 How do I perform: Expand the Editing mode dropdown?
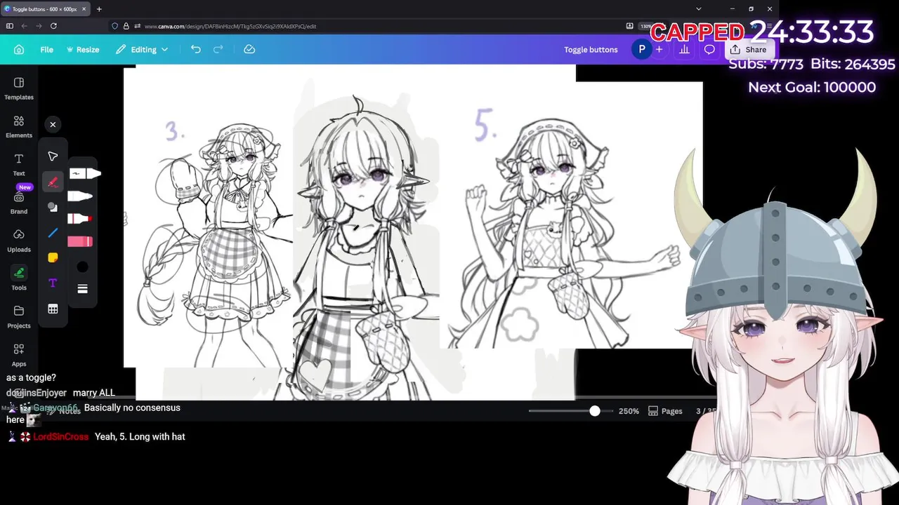[142, 50]
